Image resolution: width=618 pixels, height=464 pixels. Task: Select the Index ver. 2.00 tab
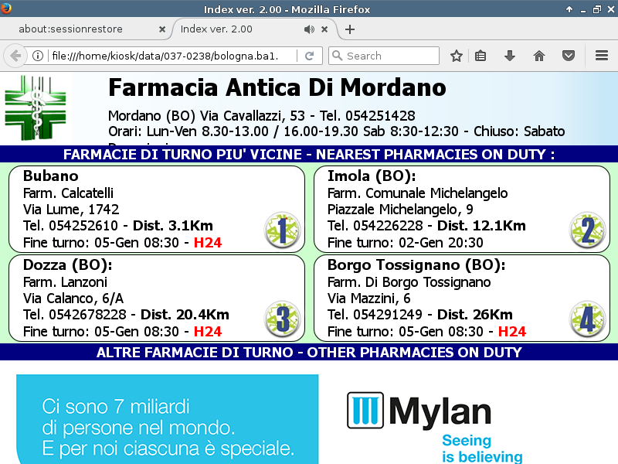(232, 29)
